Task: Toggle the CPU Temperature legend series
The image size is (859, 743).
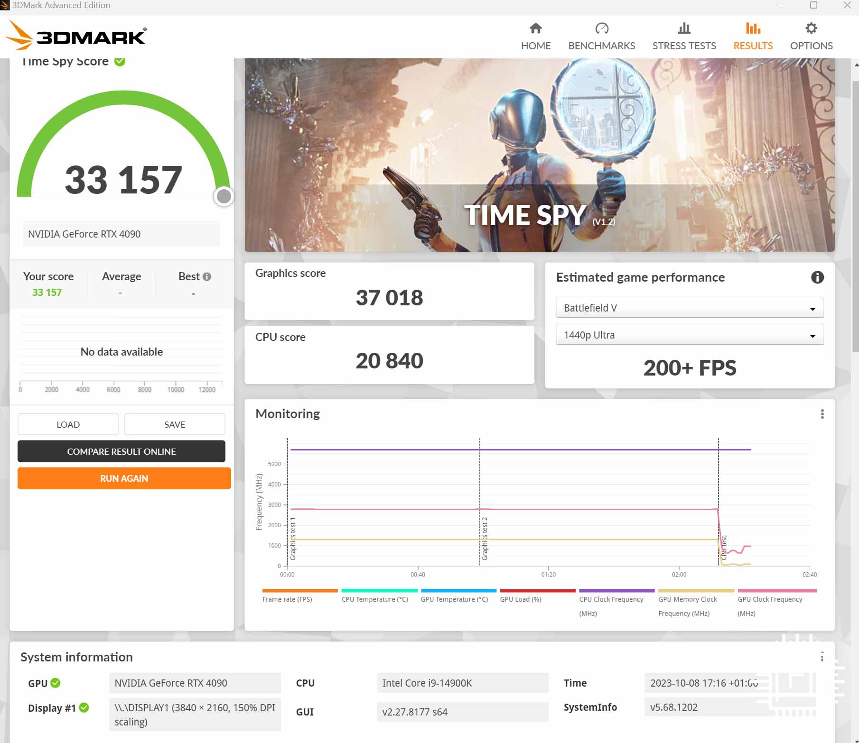Action: 379,597
